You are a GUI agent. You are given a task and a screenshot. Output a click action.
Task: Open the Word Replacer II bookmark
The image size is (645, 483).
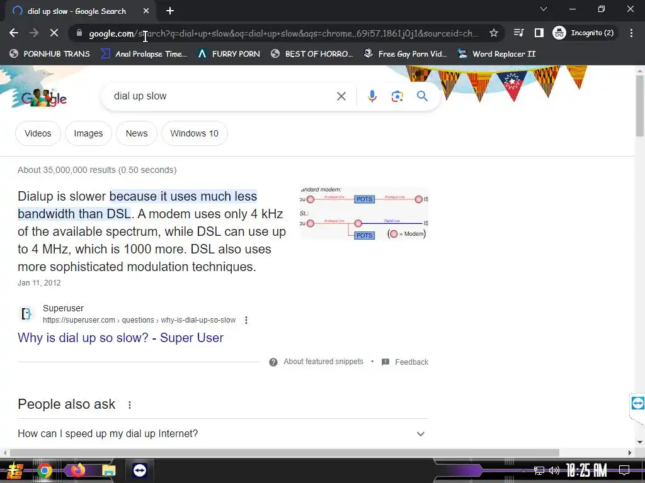coord(497,54)
